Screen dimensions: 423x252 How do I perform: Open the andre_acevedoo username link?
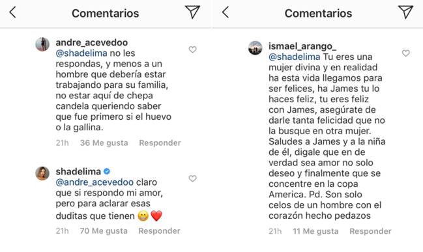coord(92,42)
